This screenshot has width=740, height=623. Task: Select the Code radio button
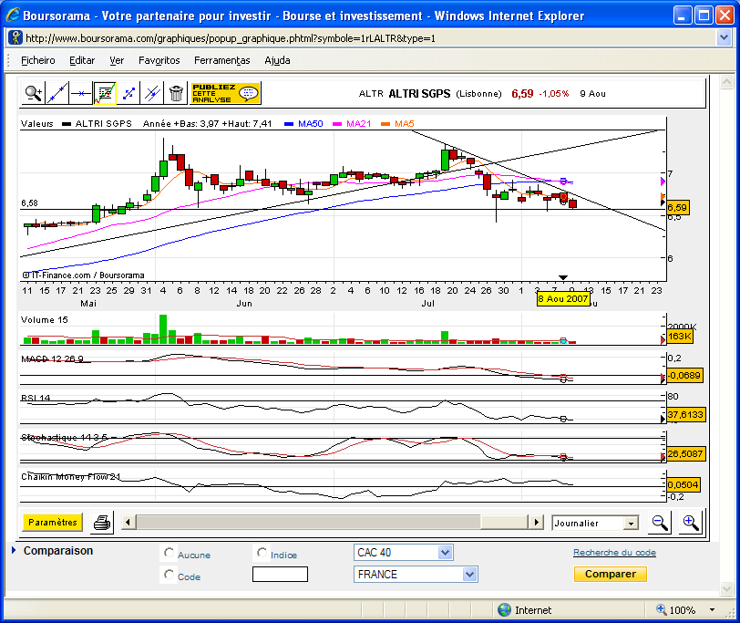tap(169, 575)
